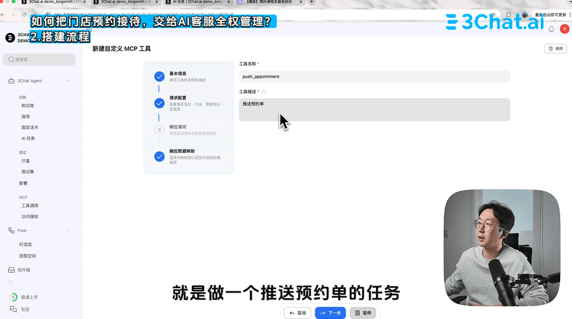Click the 响应数据映射 step title

182,151
